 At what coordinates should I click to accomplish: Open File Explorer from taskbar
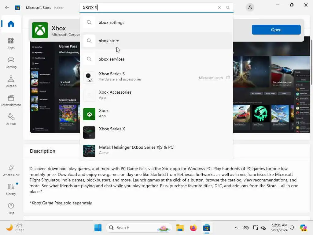tap(180, 228)
